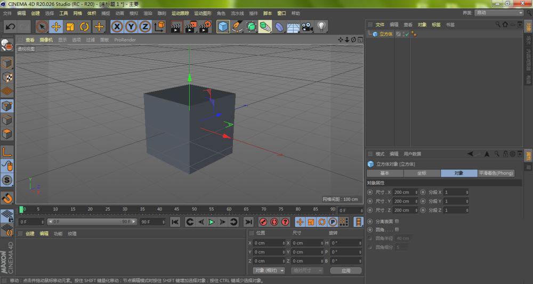Click the 应用 apply button
533x284 pixels.
[346, 270]
